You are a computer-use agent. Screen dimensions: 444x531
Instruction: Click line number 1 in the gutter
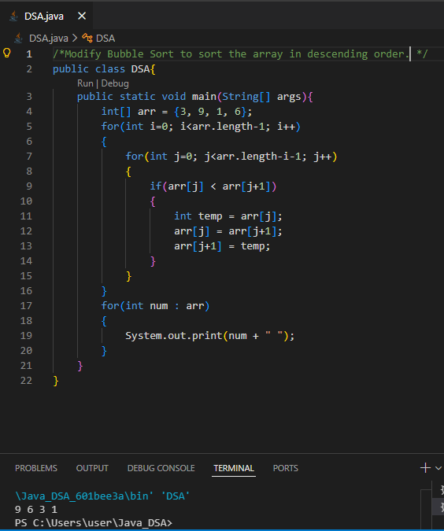click(29, 53)
